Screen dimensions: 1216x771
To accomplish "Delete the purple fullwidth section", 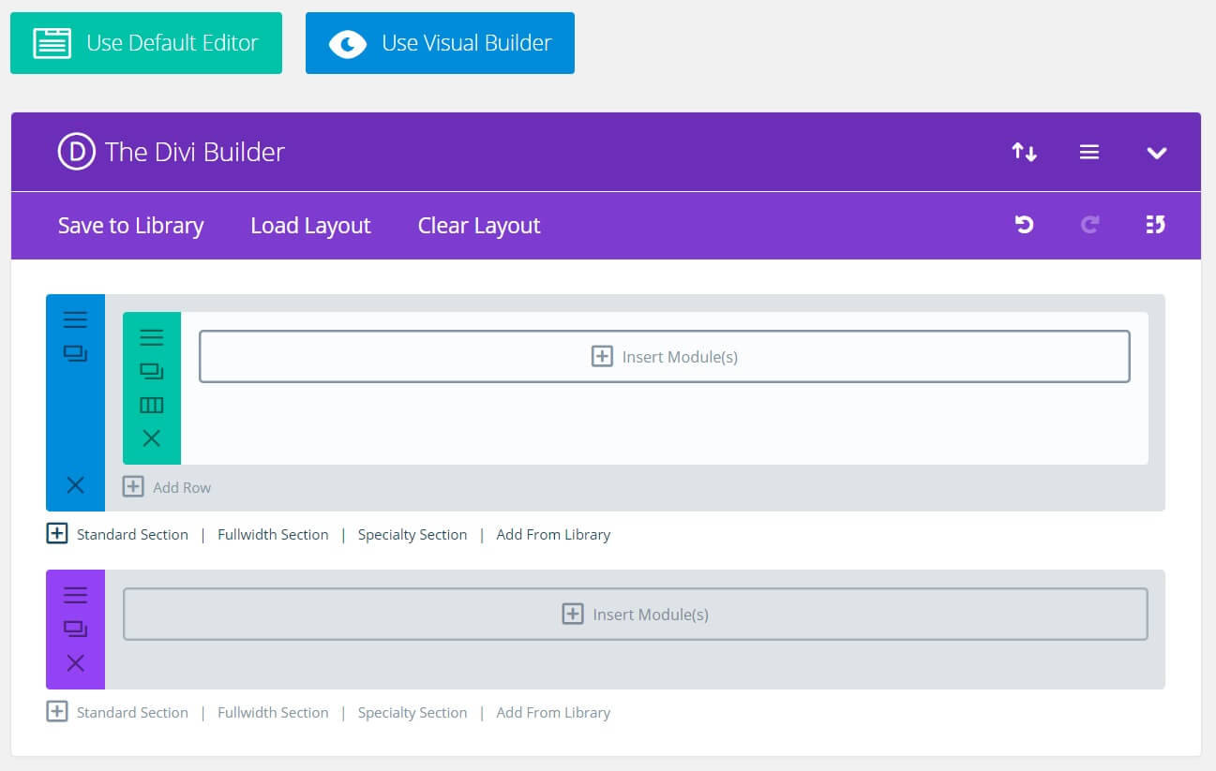I will (75, 663).
